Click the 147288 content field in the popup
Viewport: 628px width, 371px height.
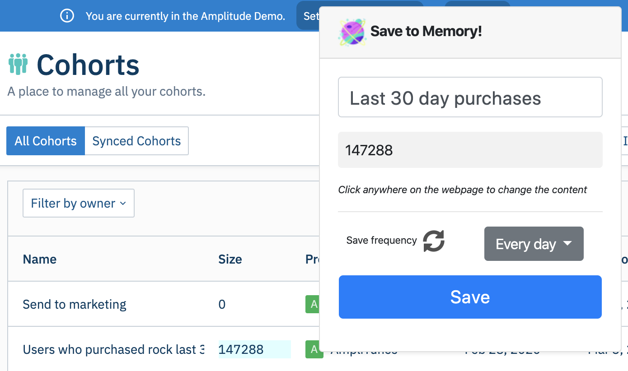click(x=470, y=150)
